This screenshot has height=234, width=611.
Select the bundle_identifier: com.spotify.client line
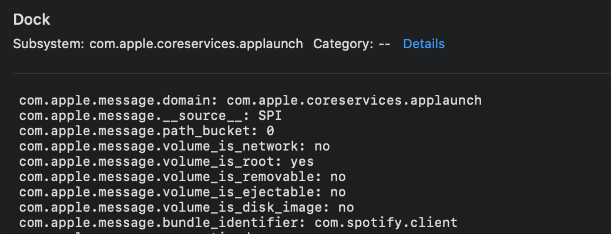tap(239, 222)
